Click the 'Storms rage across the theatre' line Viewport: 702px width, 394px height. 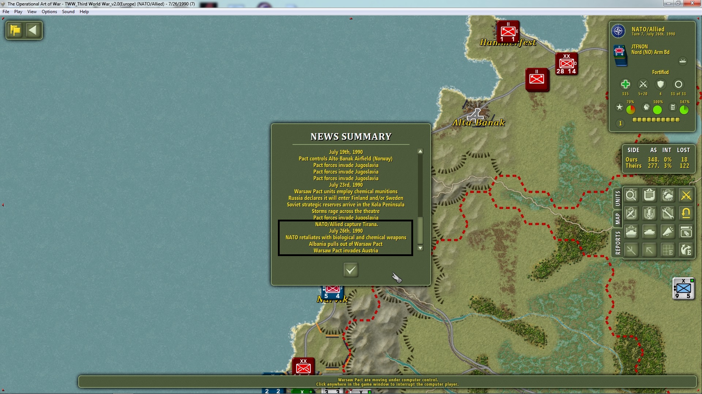(x=346, y=211)
